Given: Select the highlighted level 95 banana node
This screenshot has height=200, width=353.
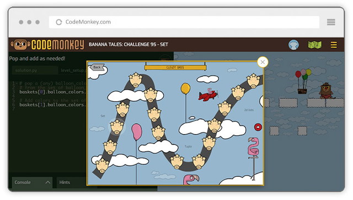Looking at the screenshot, I should tap(117, 127).
